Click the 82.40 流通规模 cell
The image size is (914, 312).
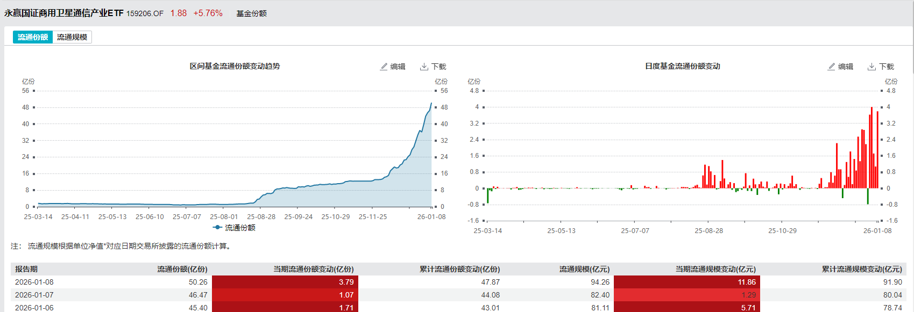pyautogui.click(x=600, y=295)
